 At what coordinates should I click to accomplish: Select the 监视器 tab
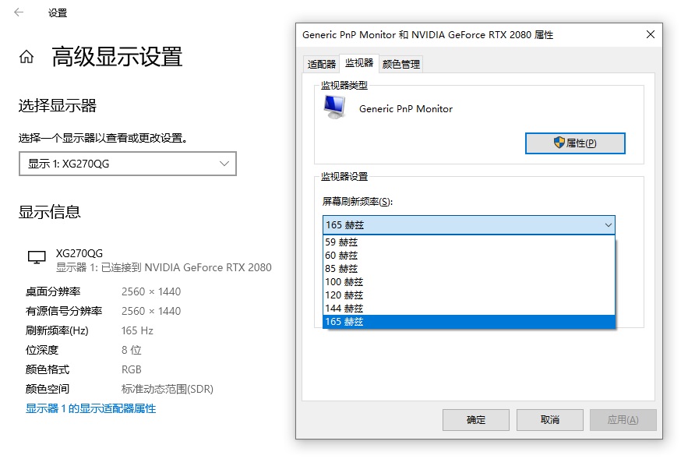point(358,64)
